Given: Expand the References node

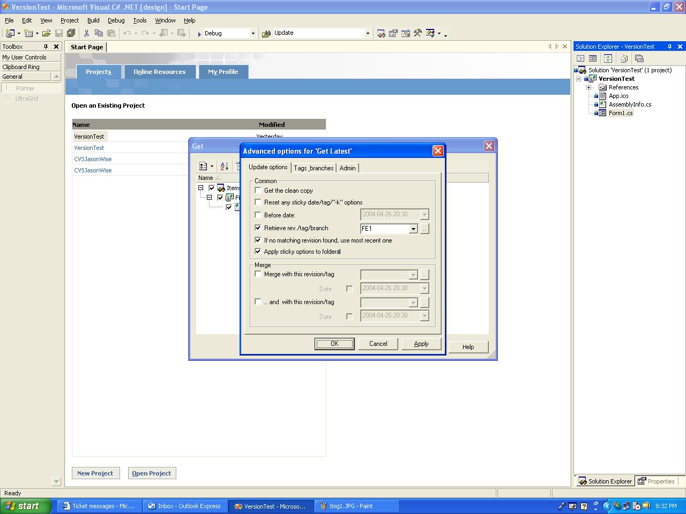Looking at the screenshot, I should coord(588,87).
